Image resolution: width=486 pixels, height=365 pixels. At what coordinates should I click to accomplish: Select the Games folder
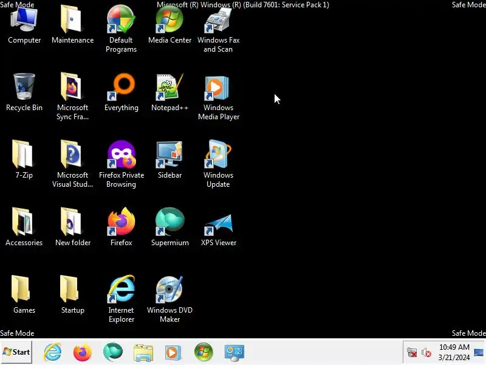click(24, 295)
